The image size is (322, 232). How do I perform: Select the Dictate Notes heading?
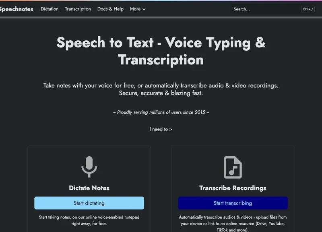(89, 188)
